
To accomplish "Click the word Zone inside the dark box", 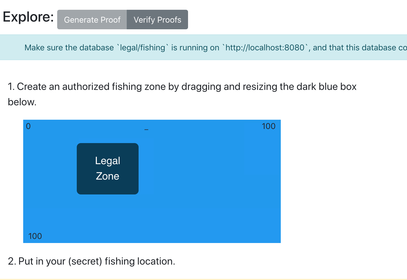I will click(x=107, y=176).
